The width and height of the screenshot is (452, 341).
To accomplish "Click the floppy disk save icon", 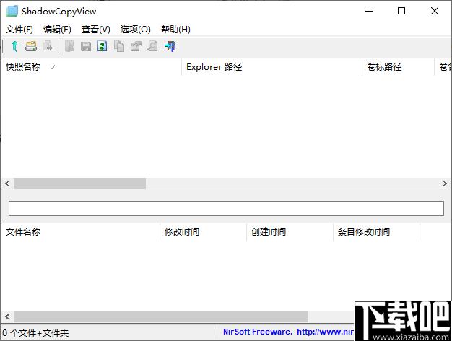I will 86,46.
